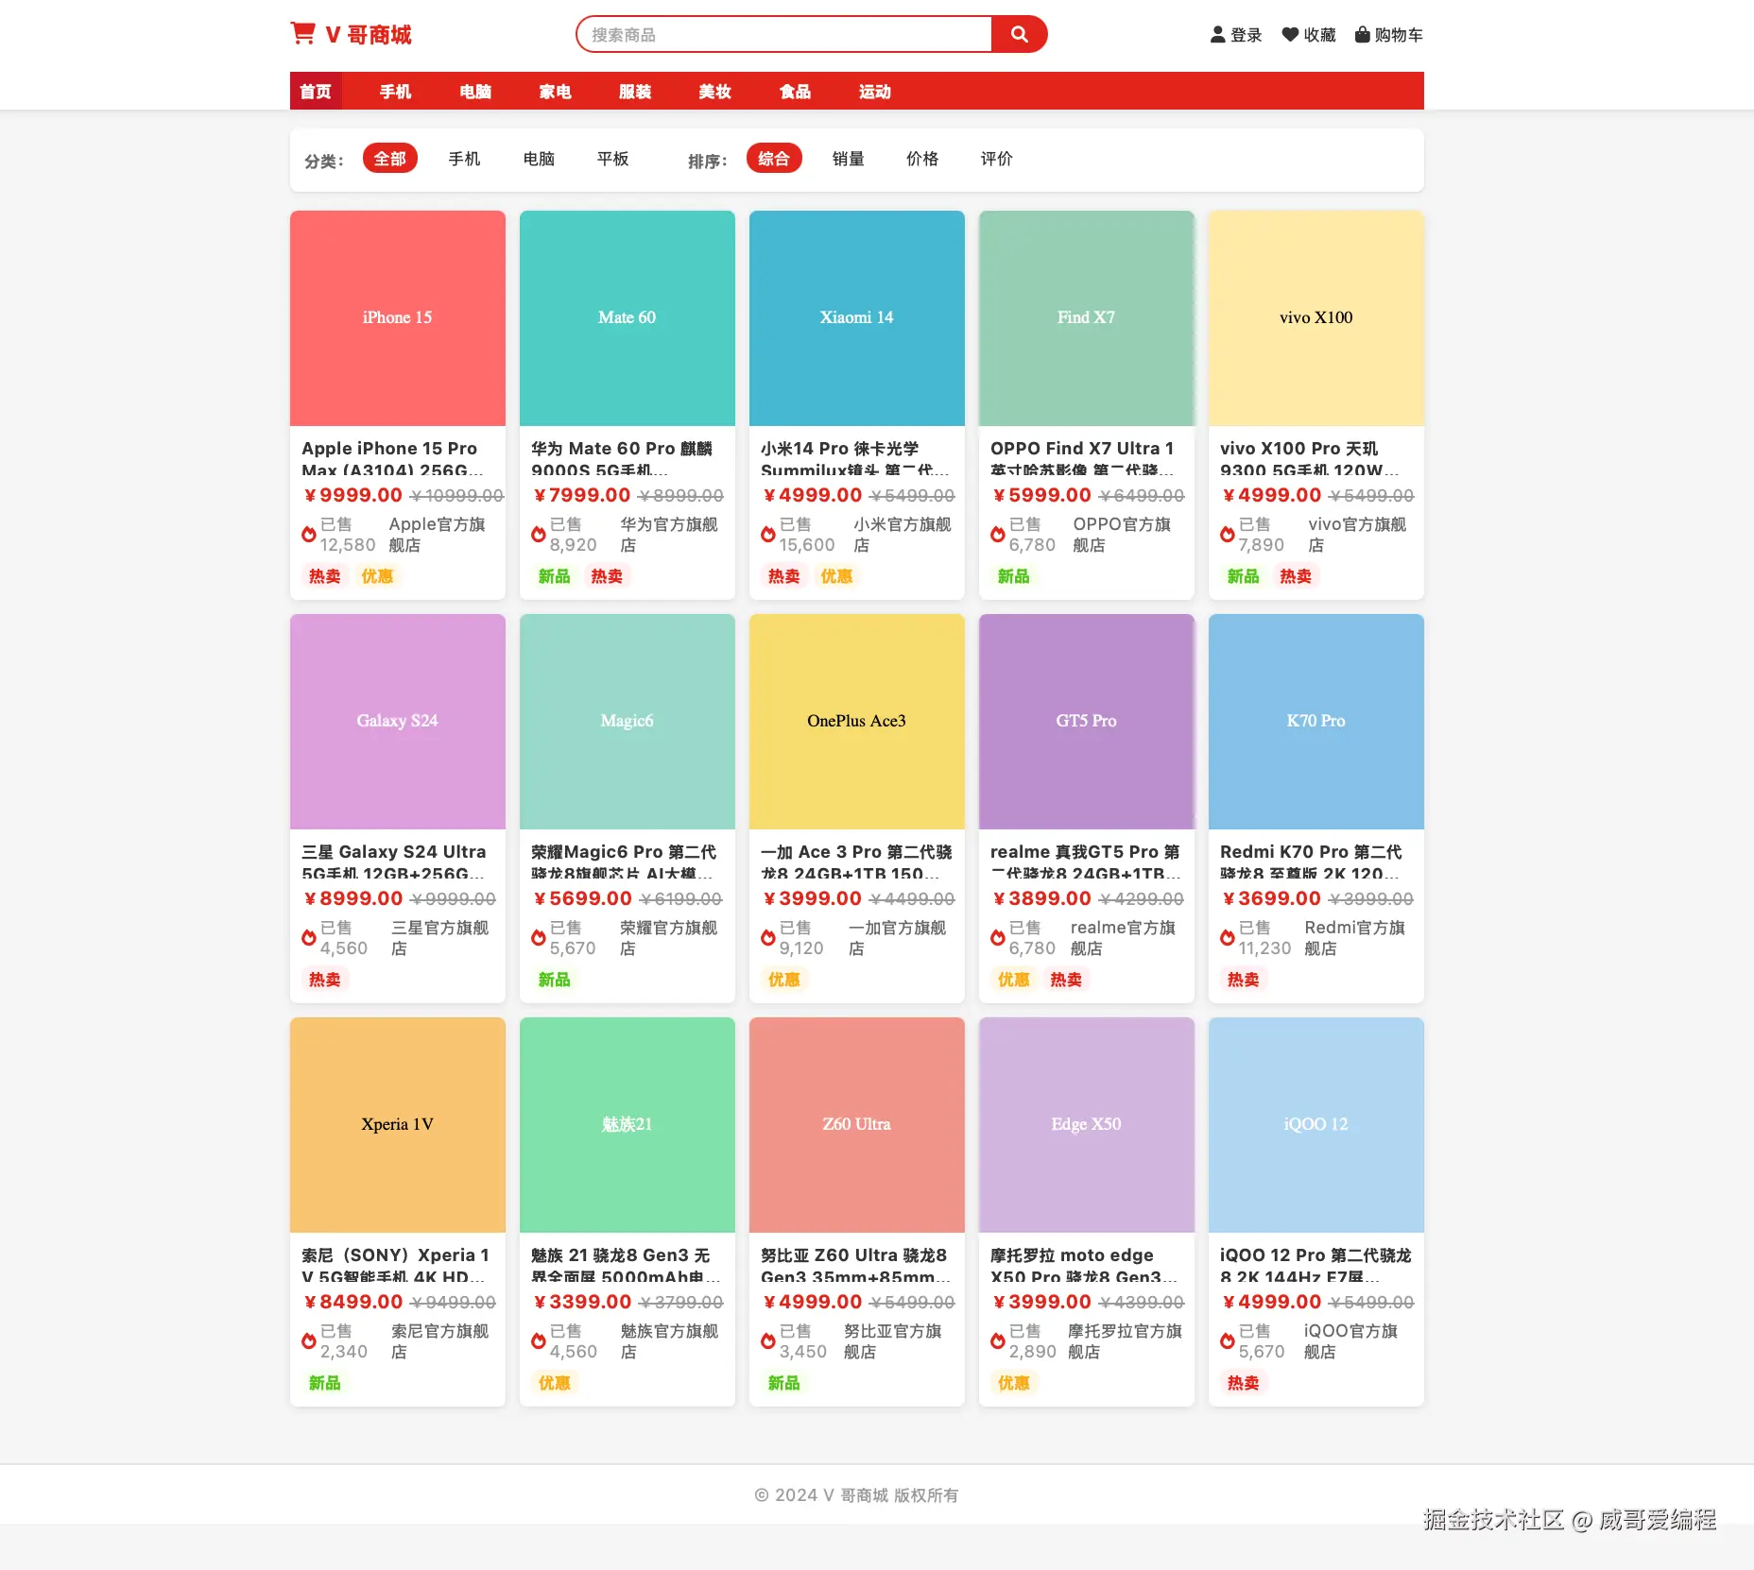Screen dimensions: 1754x1570
Task: Filter category by 手机
Action: (465, 159)
